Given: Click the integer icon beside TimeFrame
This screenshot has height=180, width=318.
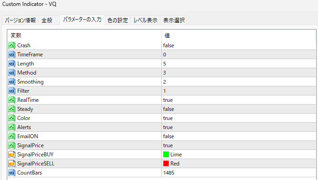Looking at the screenshot, I should 12,55.
